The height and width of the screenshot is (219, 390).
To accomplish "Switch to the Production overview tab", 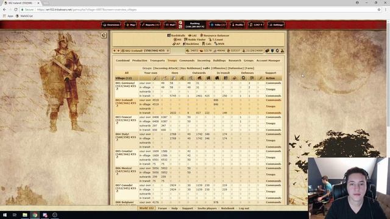I will 140,61.
